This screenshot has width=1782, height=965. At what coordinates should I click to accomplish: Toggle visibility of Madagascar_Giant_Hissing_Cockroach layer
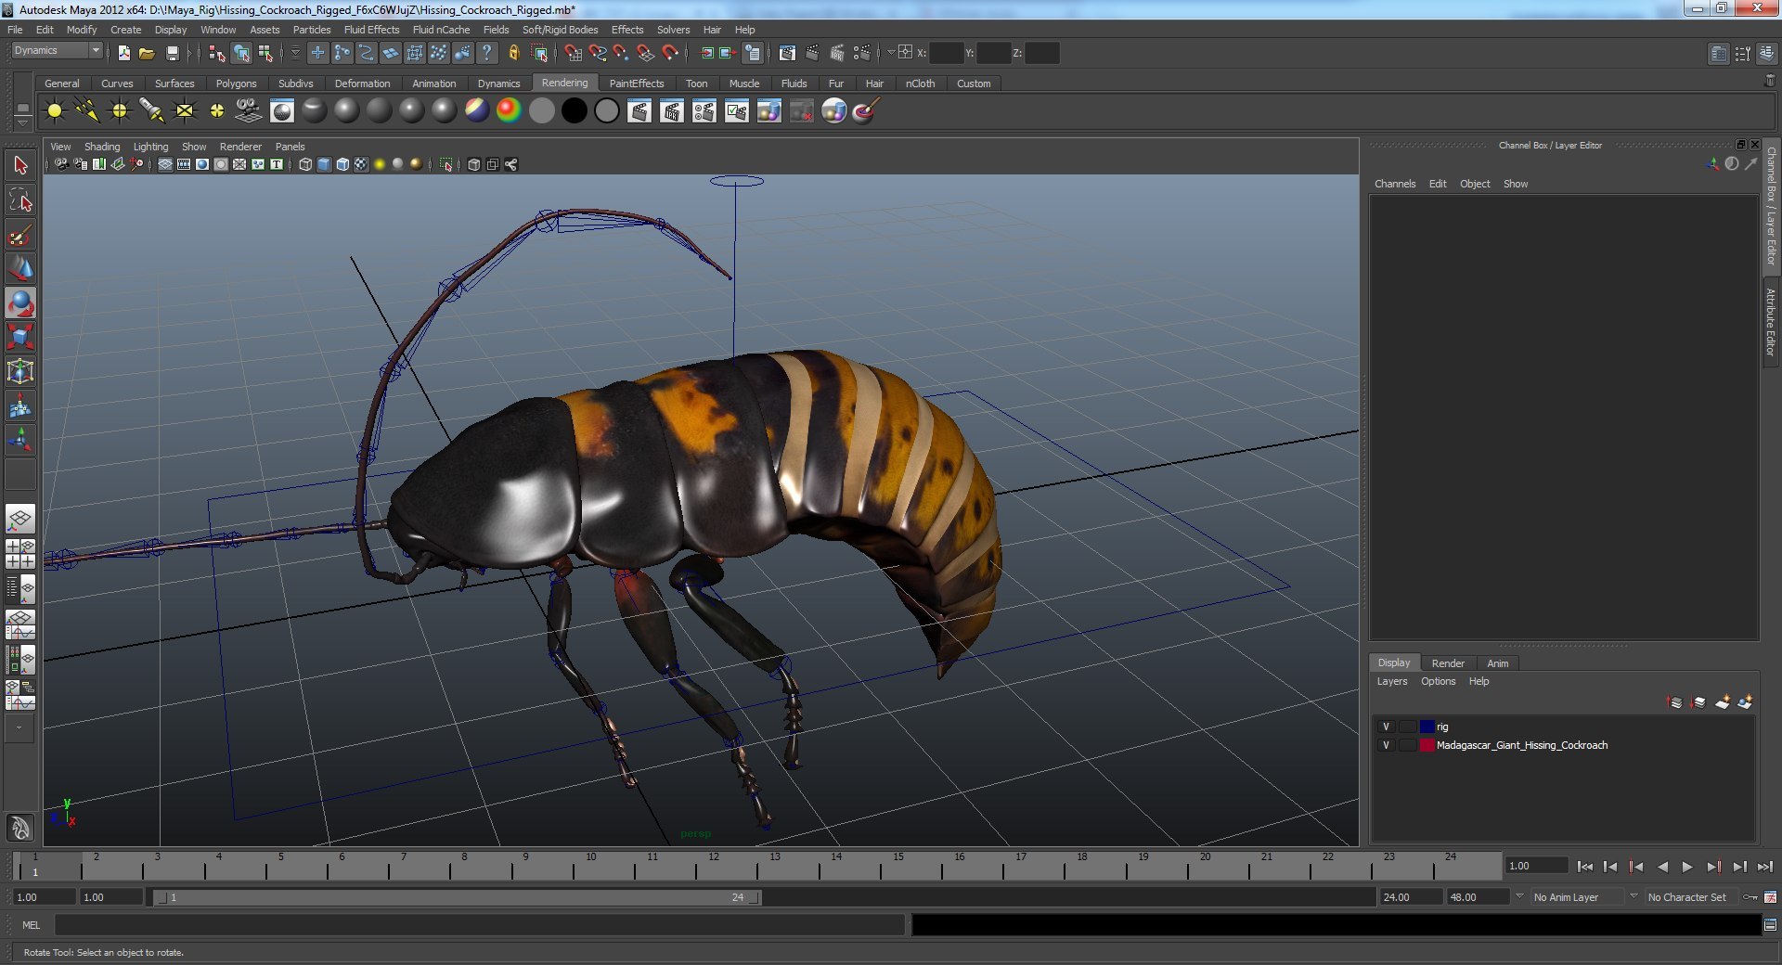(1386, 745)
